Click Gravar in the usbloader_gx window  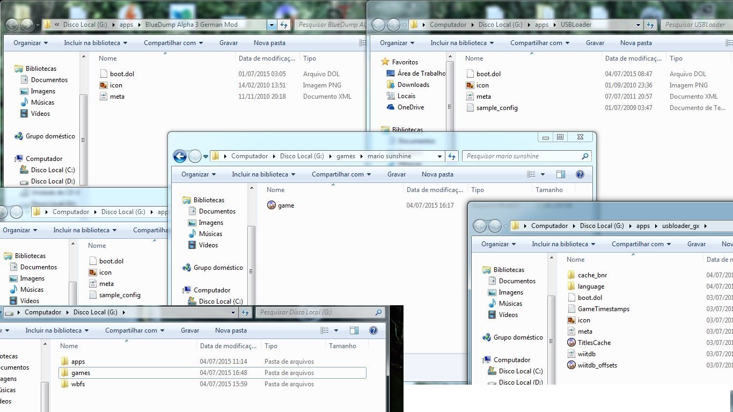pyautogui.click(x=697, y=244)
